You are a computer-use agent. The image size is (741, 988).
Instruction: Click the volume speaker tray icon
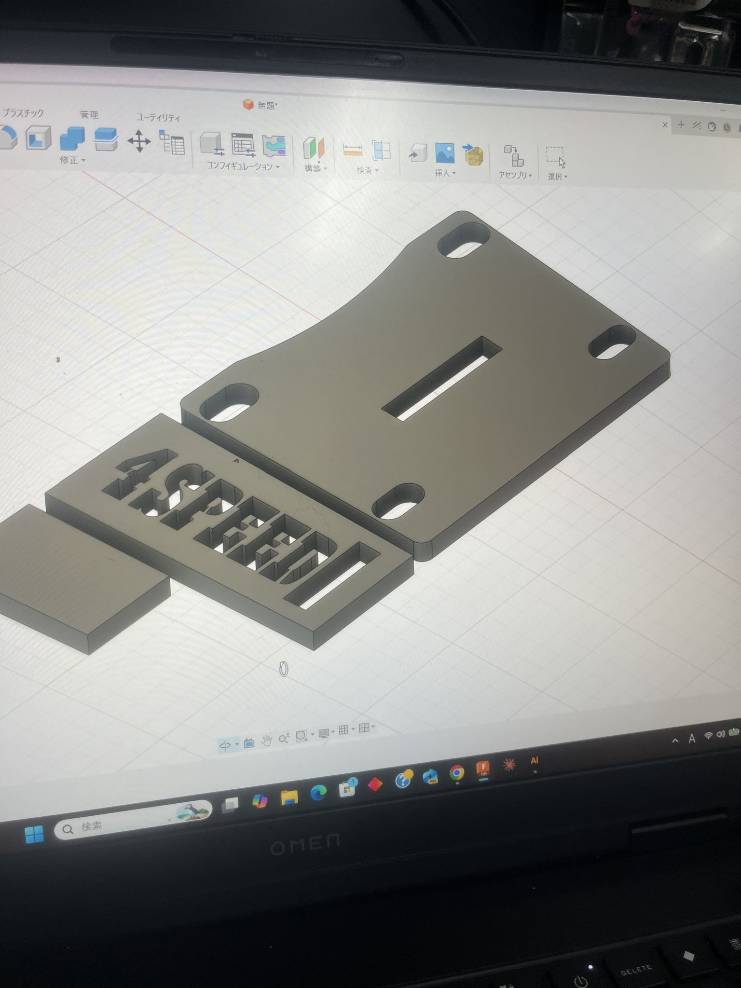tap(721, 734)
